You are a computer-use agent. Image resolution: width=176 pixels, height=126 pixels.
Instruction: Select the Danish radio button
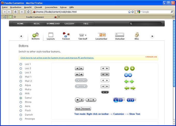(21, 115)
